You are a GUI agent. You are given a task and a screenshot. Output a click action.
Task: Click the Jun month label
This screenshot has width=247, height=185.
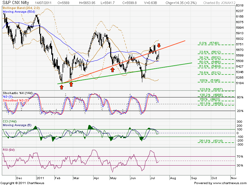tap(133, 178)
